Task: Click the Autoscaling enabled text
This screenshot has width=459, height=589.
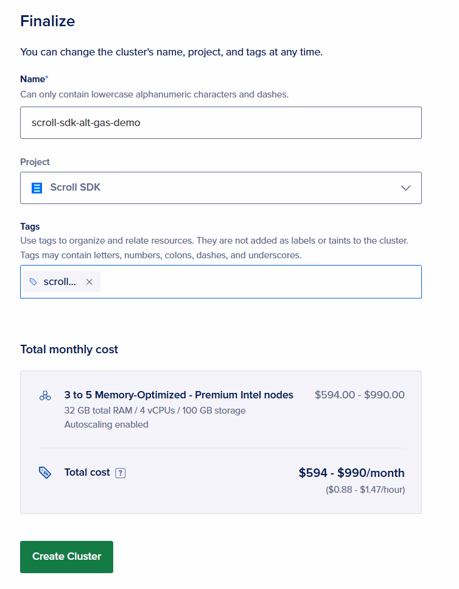Action: click(x=106, y=425)
